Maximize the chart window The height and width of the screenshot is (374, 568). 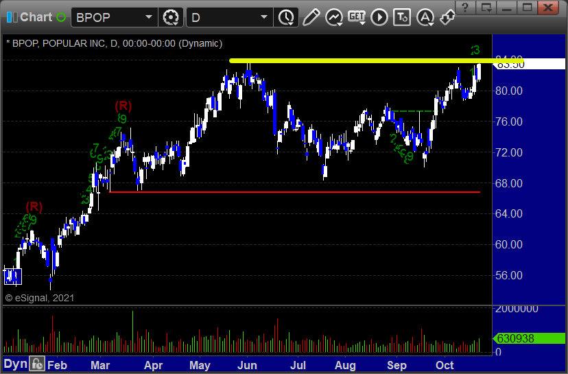point(527,7)
